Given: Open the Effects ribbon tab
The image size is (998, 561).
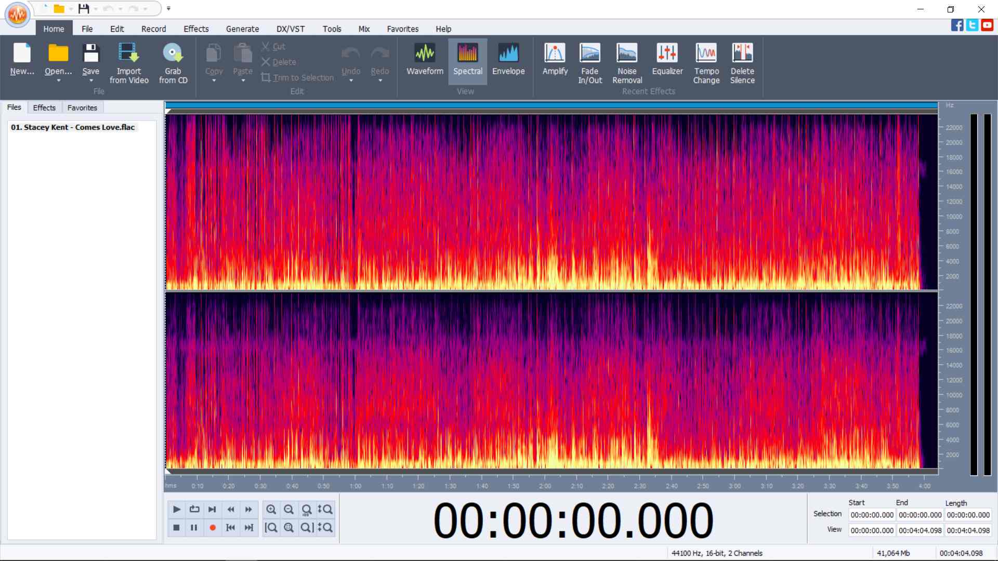Looking at the screenshot, I should (195, 29).
